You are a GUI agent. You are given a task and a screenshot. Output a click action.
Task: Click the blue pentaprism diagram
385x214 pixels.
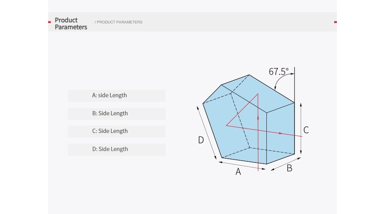(x=248, y=119)
